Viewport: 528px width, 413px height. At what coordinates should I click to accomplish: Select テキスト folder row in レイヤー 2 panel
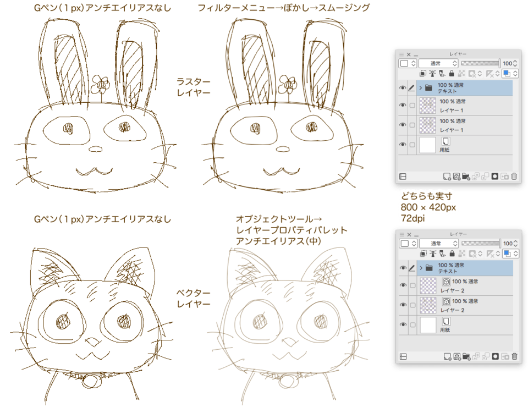tap(465, 268)
